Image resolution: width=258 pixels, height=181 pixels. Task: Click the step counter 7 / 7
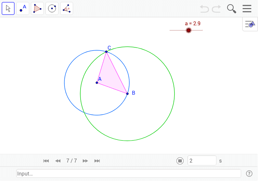pyautogui.click(x=71, y=161)
